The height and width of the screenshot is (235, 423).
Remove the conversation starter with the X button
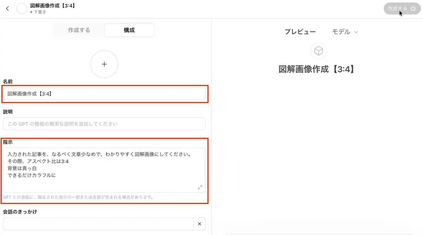[200, 224]
